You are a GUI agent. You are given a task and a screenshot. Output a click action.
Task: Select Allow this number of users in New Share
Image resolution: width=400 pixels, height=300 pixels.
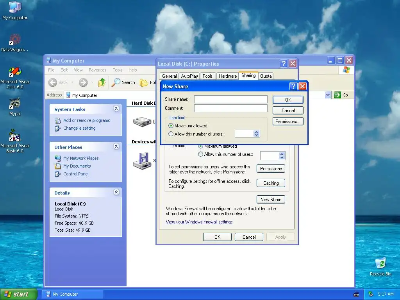tap(171, 134)
